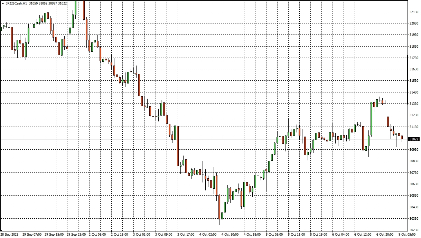The height and width of the screenshot is (238, 421).
Task: Click the 2 Oct 16:00 time label
Action: point(120,235)
